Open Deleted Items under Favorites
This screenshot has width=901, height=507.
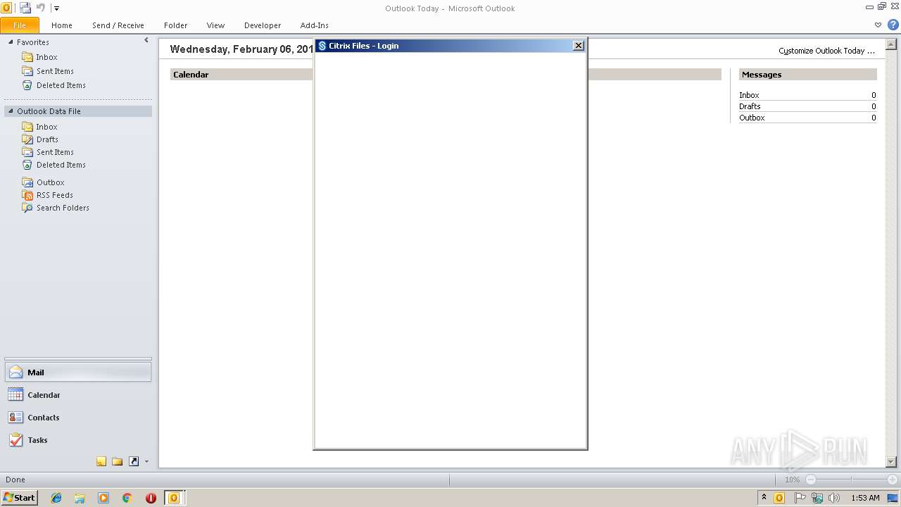[x=61, y=85]
